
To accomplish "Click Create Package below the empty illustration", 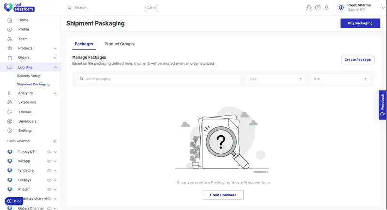I will point(223,195).
